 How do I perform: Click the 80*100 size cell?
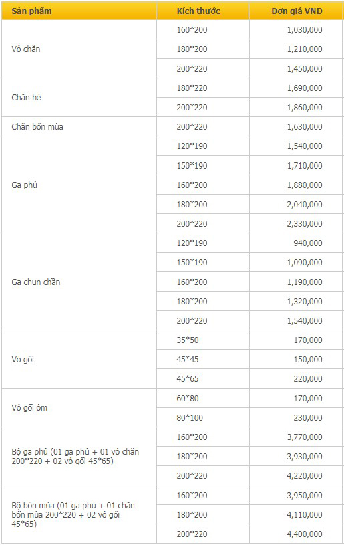click(203, 417)
